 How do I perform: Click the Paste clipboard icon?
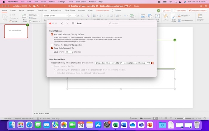coord(4,16)
